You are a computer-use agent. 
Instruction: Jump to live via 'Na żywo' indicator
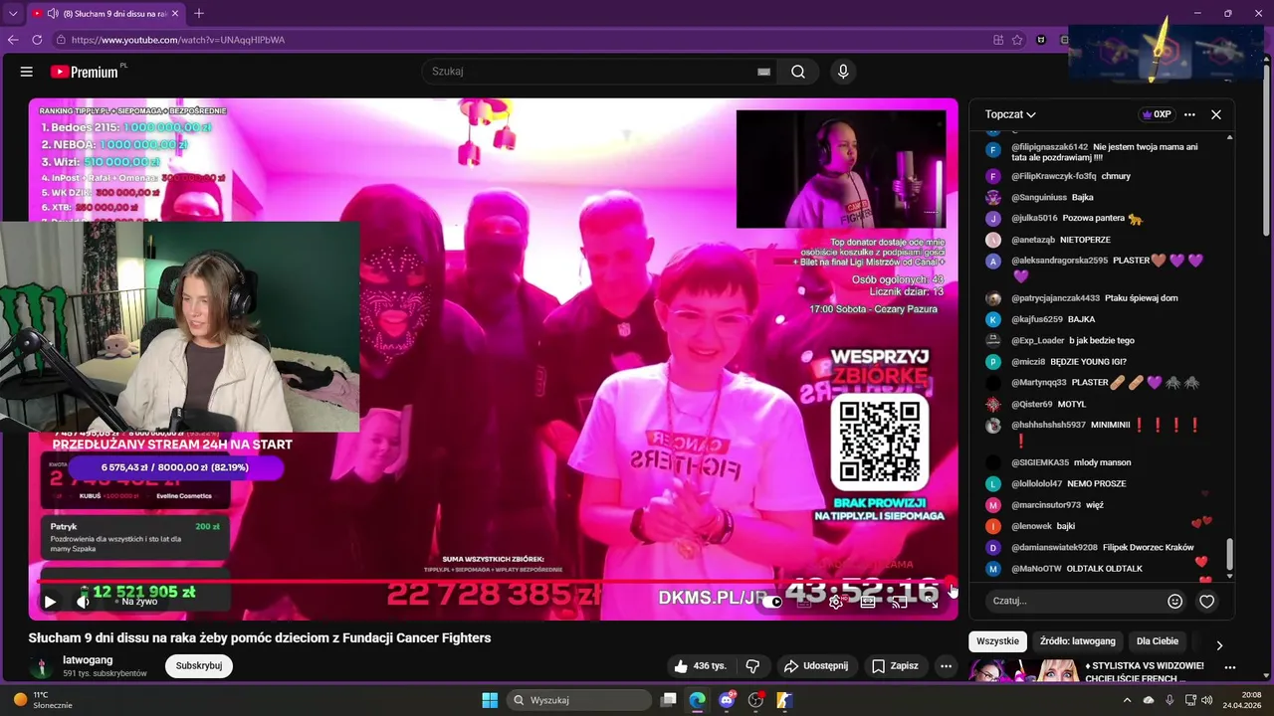click(x=136, y=602)
